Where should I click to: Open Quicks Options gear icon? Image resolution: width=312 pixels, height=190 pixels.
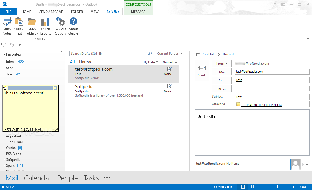(x=61, y=26)
